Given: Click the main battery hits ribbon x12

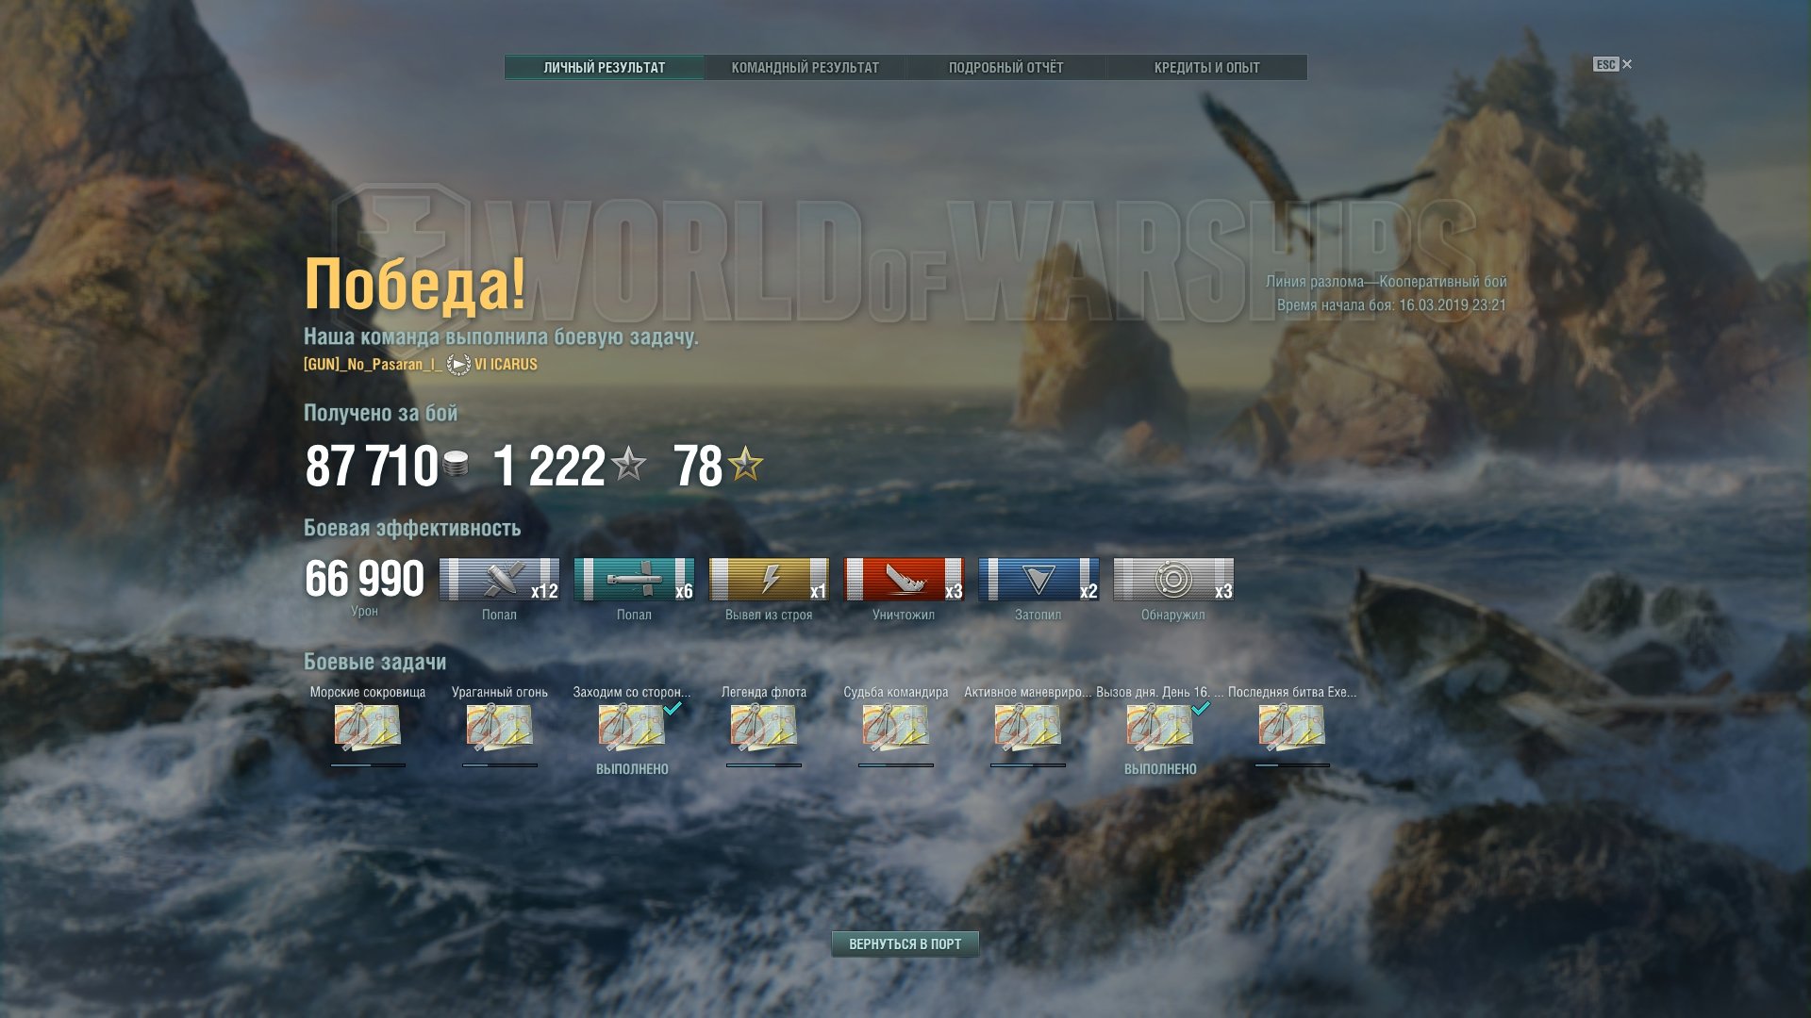Looking at the screenshot, I should coord(499,580).
